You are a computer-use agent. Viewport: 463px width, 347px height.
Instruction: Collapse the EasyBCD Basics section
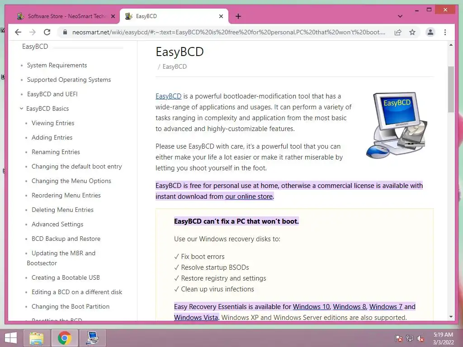click(21, 108)
